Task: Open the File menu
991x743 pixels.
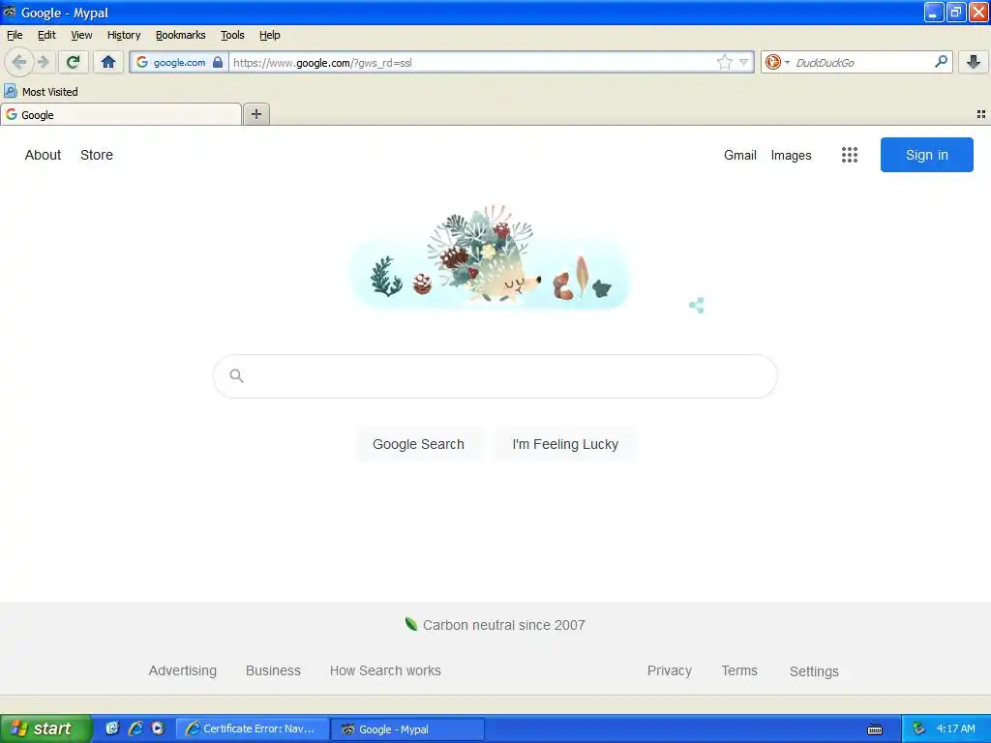Action: [x=15, y=35]
